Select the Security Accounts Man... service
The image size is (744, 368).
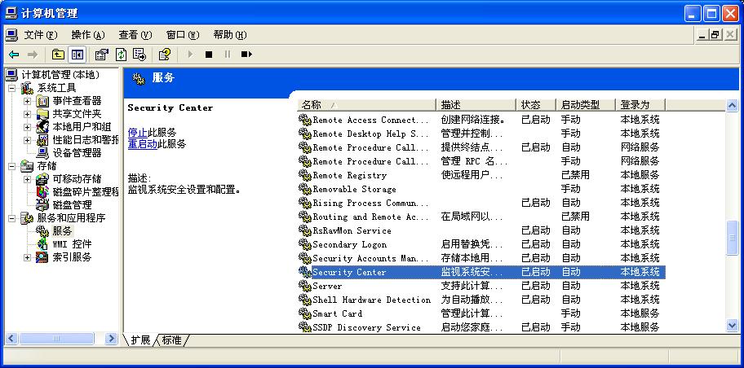pyautogui.click(x=370, y=259)
